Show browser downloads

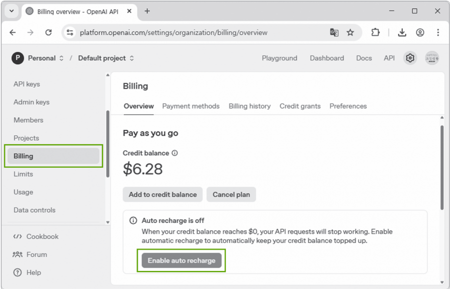click(402, 33)
